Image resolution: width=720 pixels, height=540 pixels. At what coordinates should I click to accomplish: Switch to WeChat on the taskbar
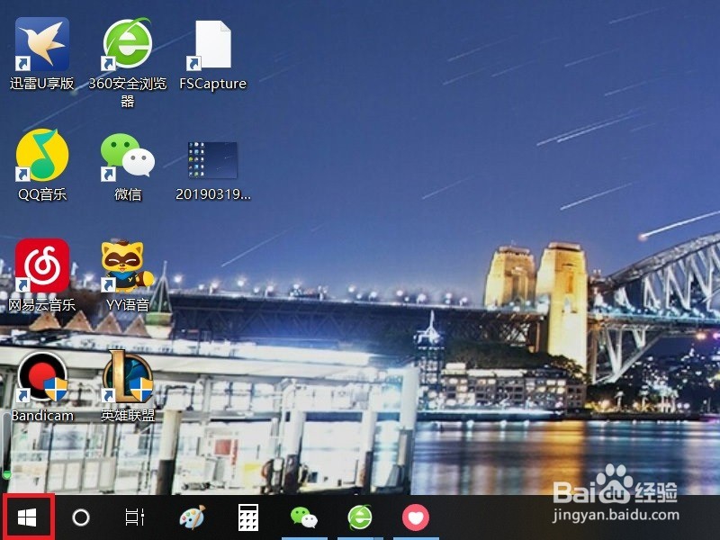pos(304,517)
